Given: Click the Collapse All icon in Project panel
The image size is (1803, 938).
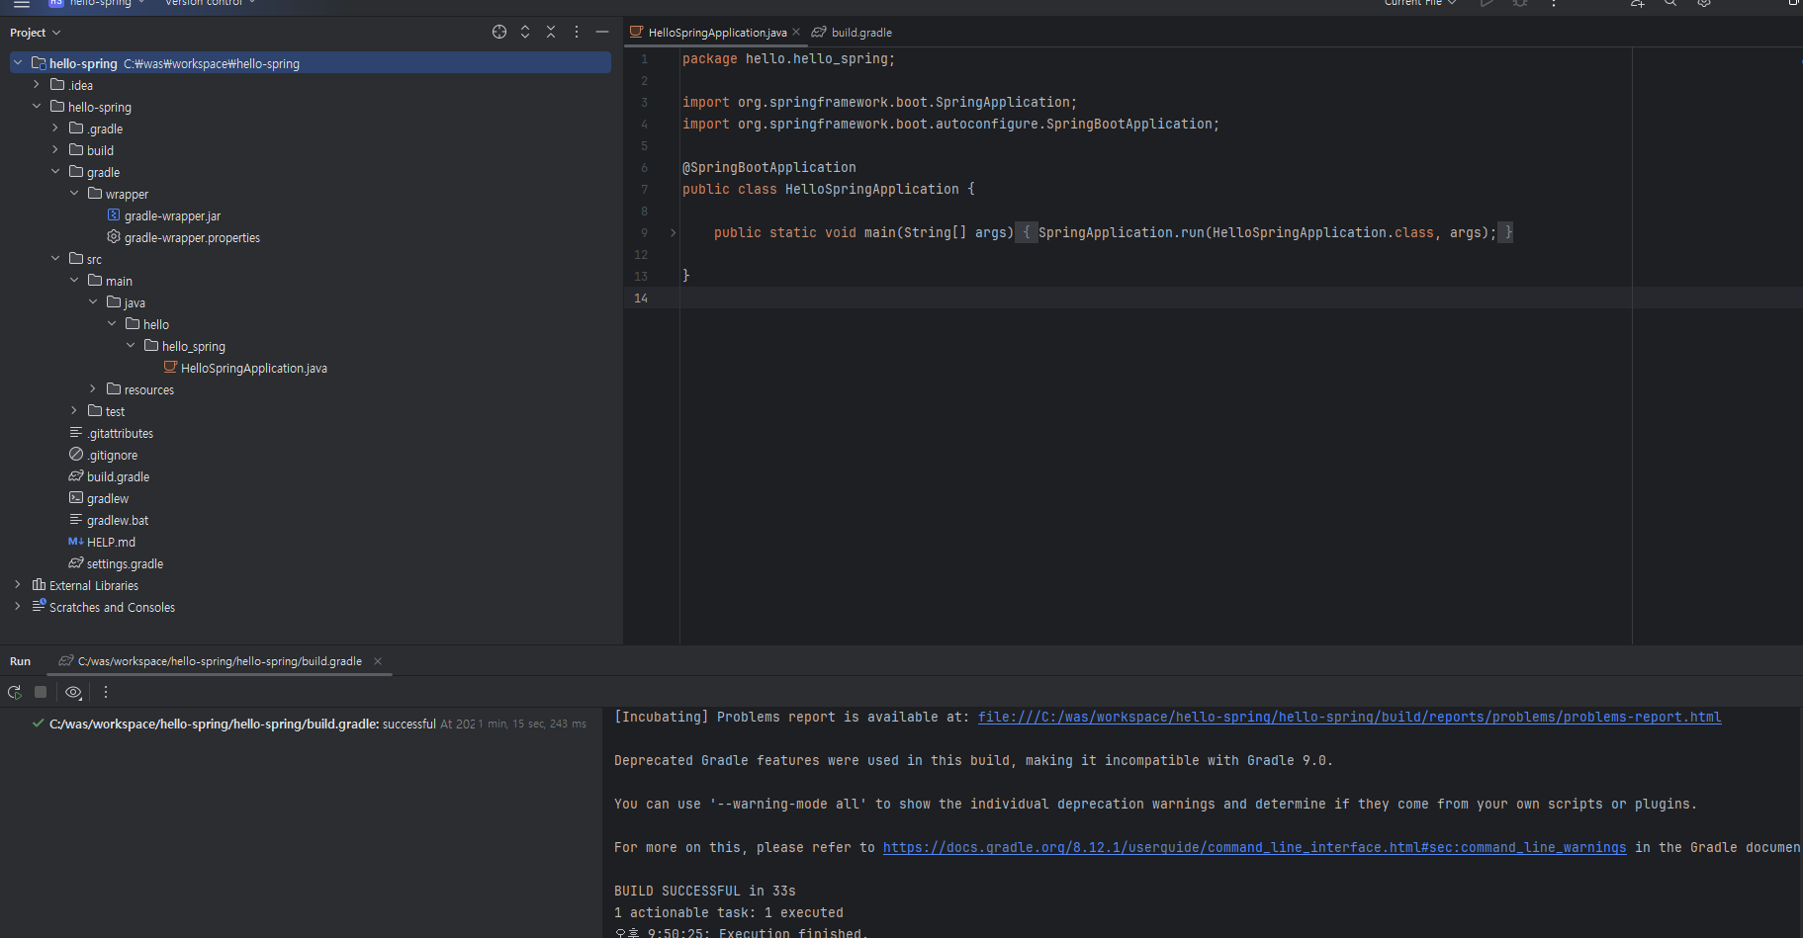Looking at the screenshot, I should (x=551, y=32).
